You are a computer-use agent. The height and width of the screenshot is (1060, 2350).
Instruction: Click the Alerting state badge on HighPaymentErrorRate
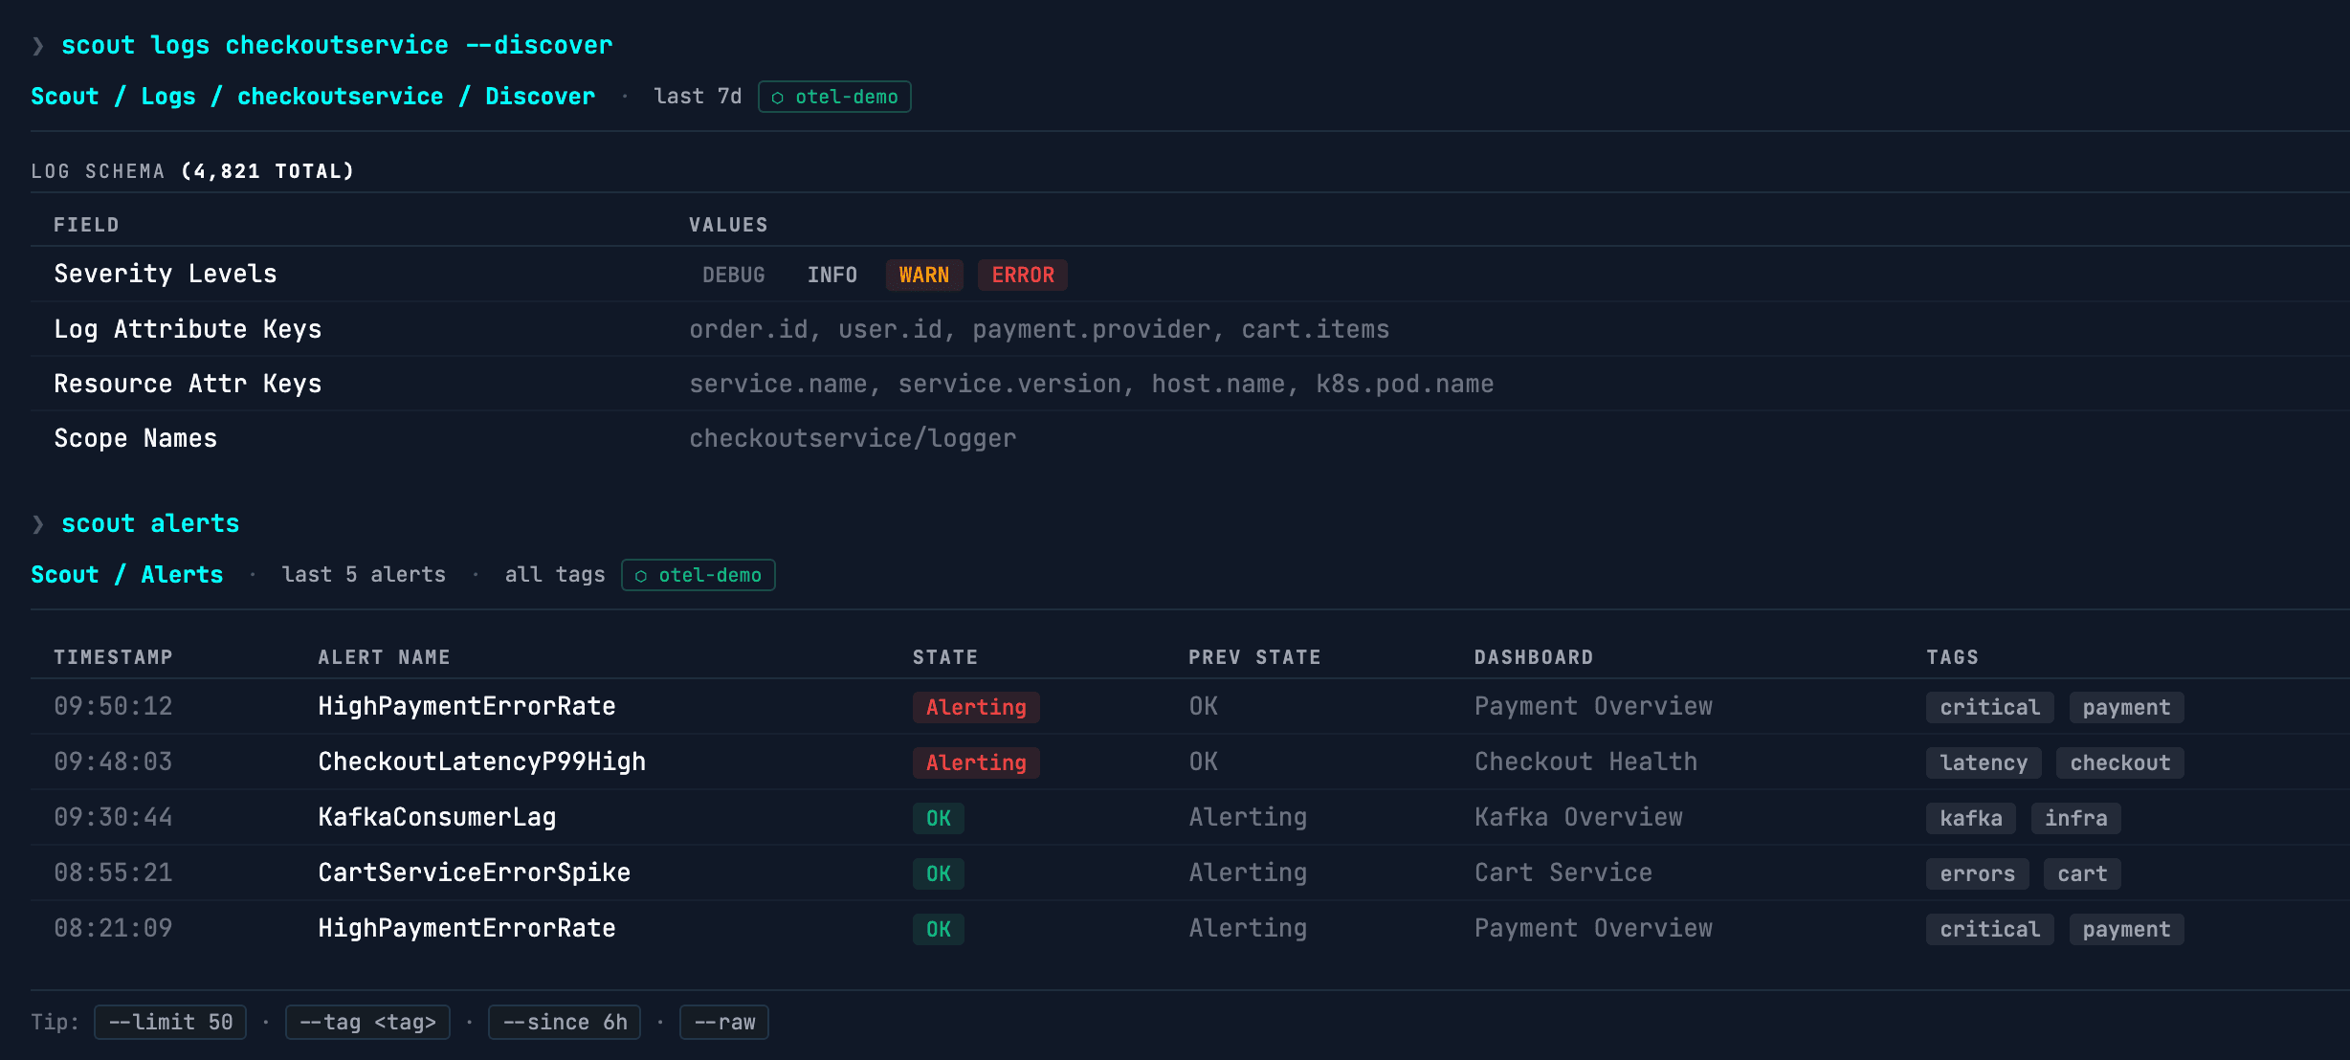tap(975, 707)
